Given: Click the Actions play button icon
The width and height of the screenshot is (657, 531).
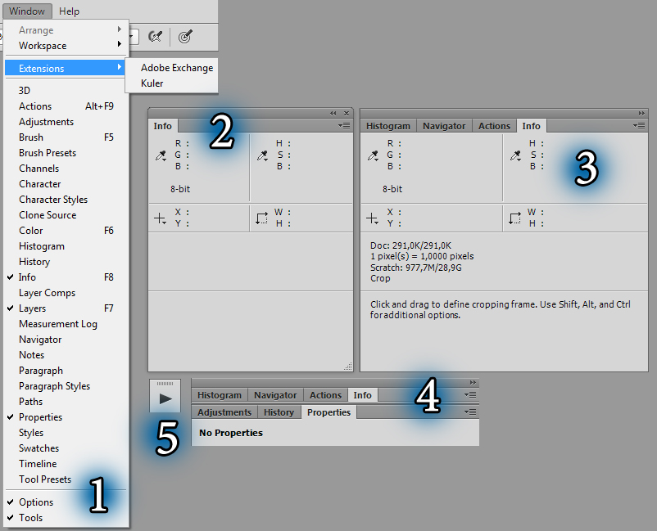Looking at the screenshot, I should pyautogui.click(x=165, y=398).
